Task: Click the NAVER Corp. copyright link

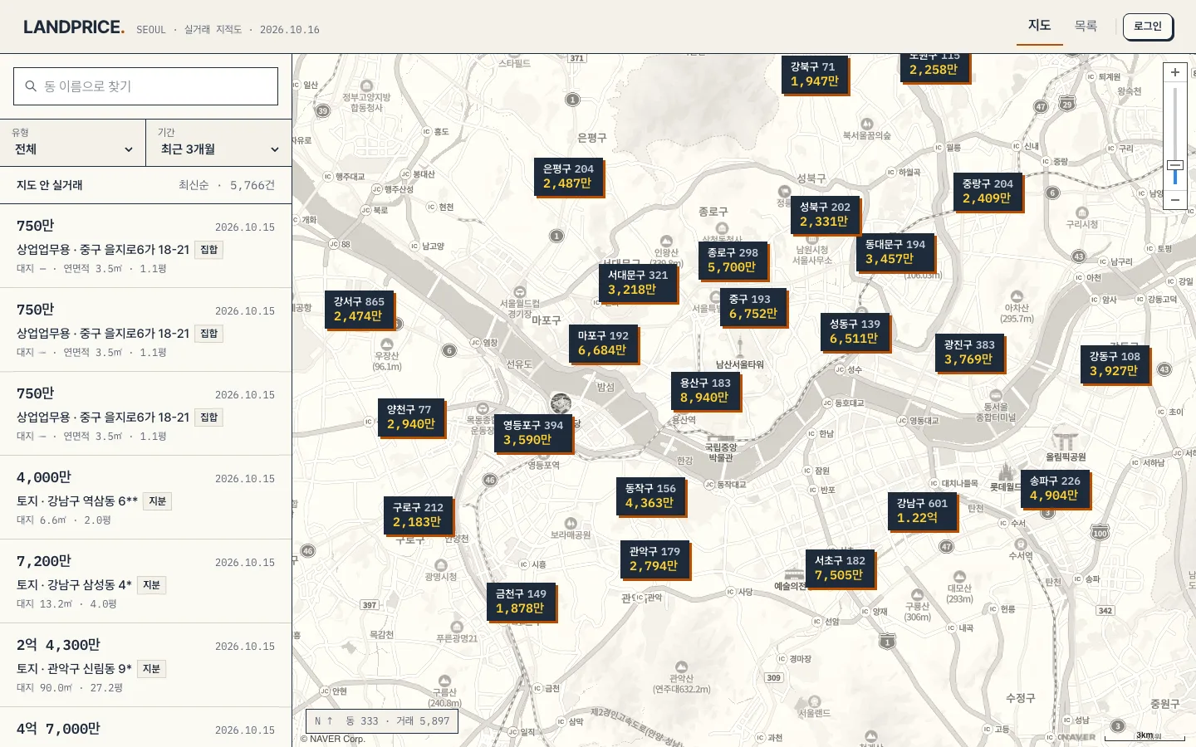Action: [x=332, y=739]
